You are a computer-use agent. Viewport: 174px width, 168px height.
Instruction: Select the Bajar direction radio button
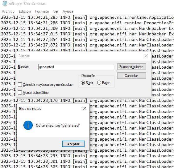coord(99,83)
